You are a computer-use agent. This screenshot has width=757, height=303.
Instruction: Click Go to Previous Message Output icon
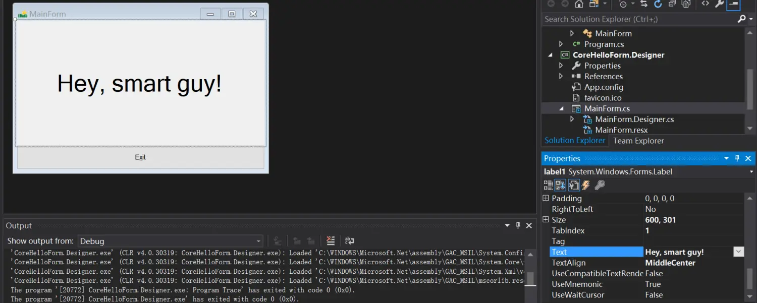(297, 240)
